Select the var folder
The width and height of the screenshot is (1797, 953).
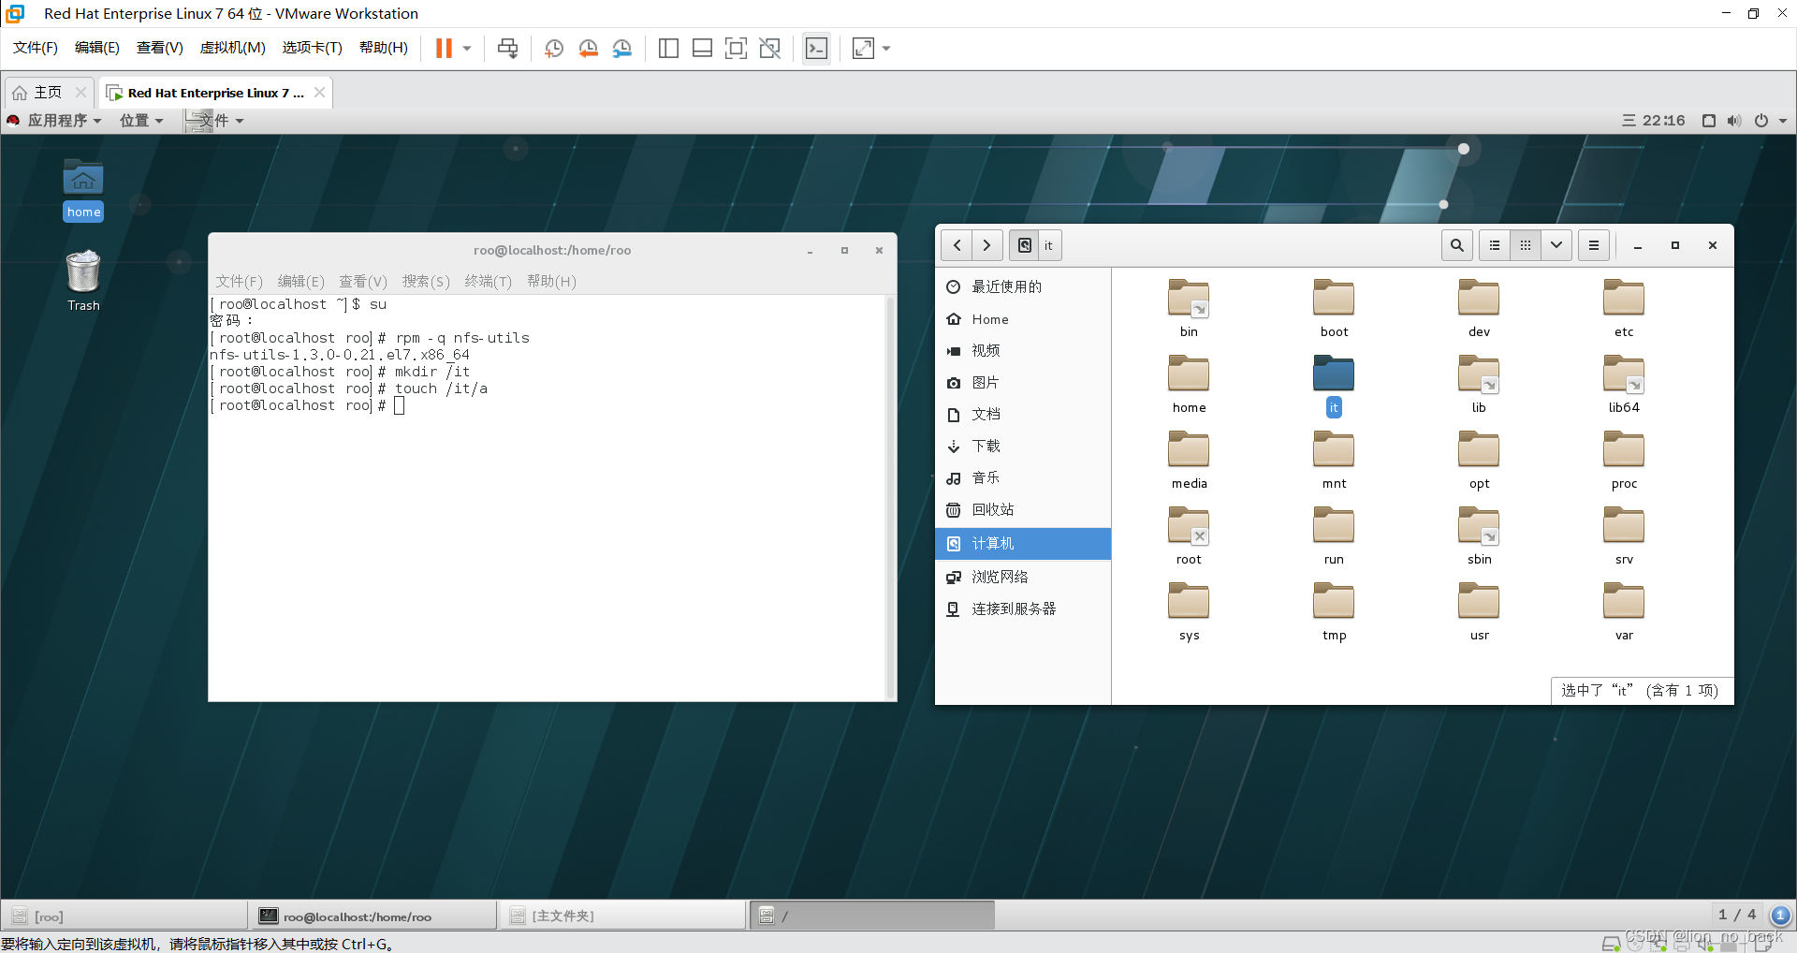1624,612
